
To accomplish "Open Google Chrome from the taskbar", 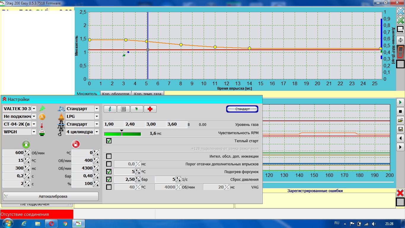I will [x=65, y=224].
